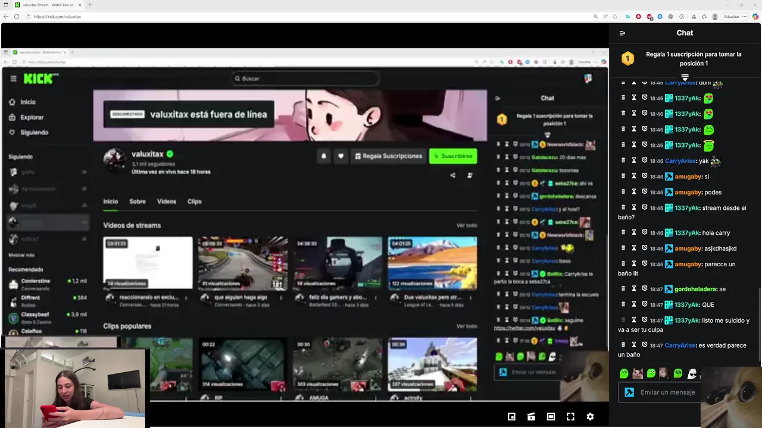
Task: Toggle the notification bell on valuxitax channel
Action: coord(324,156)
